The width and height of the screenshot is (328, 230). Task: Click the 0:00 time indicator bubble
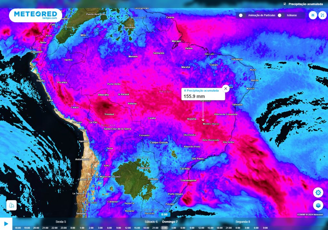click(x=164, y=215)
